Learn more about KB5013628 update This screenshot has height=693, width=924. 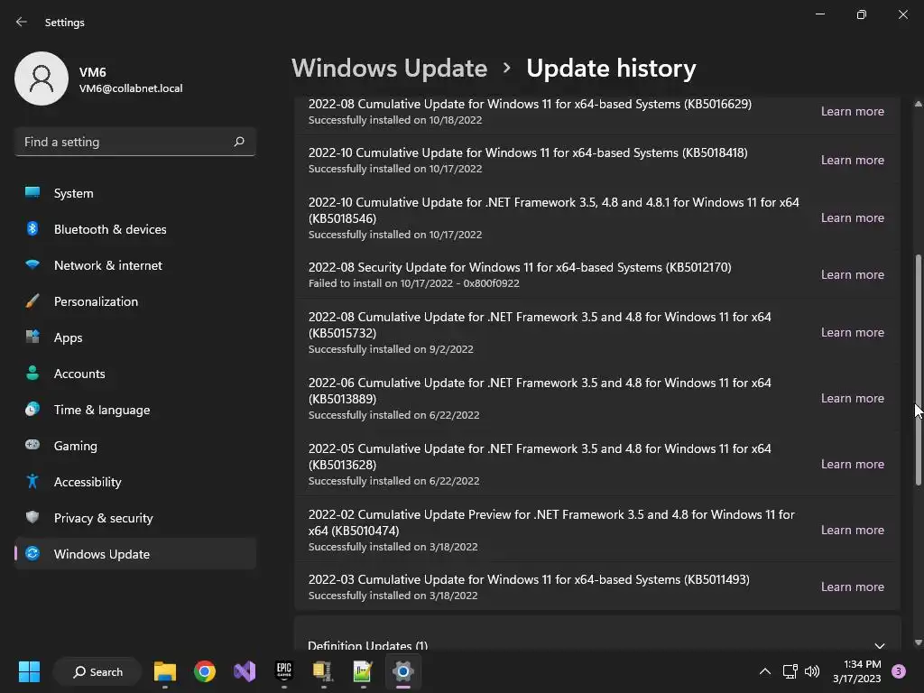(852, 464)
